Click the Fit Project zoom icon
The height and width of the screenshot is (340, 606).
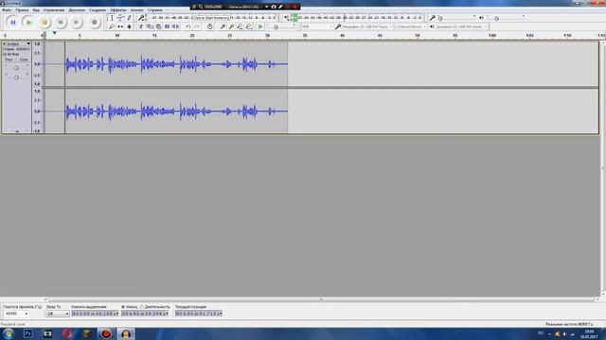(248, 26)
